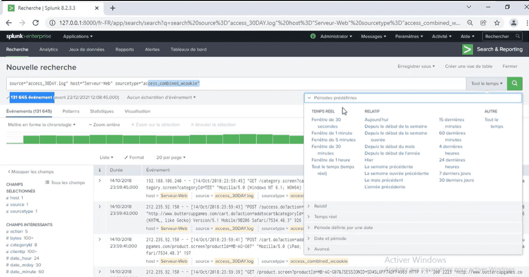Click the action field in sidebar
529x277 pixels.
[x=16, y=232]
